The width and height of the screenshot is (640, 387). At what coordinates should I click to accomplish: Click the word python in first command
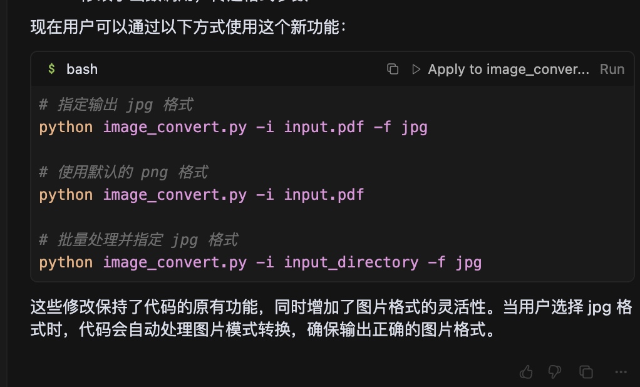pyautogui.click(x=66, y=127)
